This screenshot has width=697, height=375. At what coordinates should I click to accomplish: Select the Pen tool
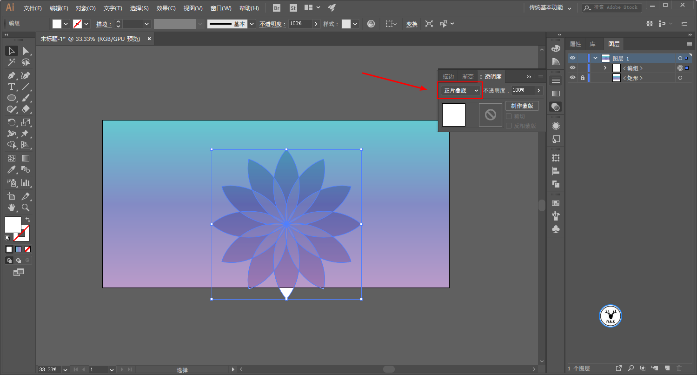[12, 75]
